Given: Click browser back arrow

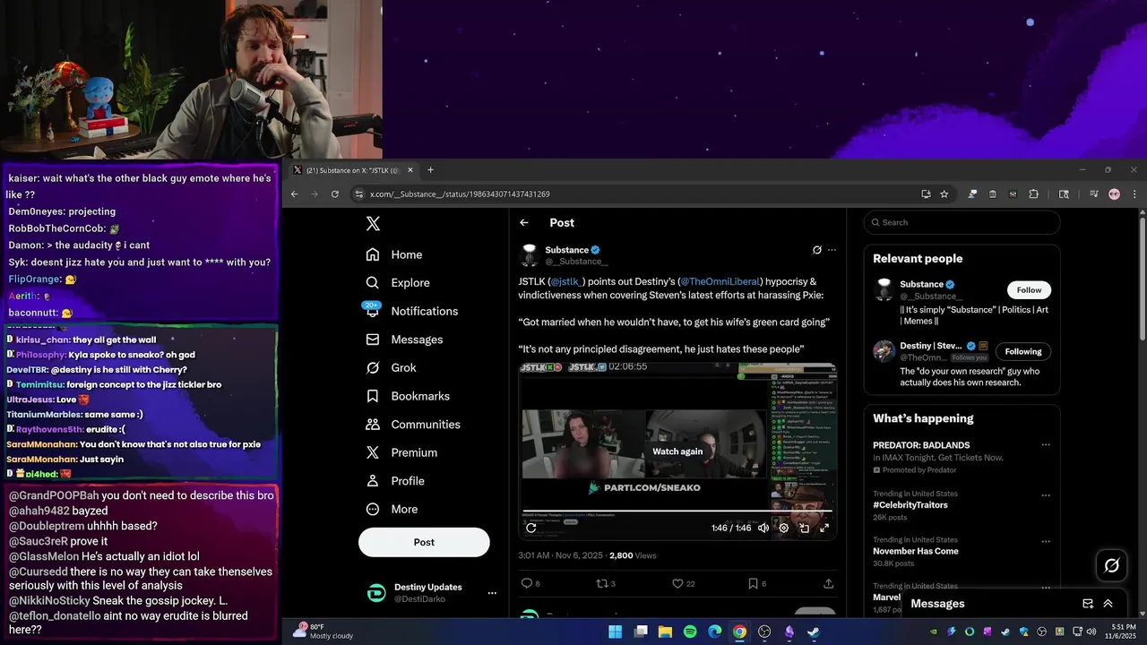Looking at the screenshot, I should pyautogui.click(x=294, y=194).
